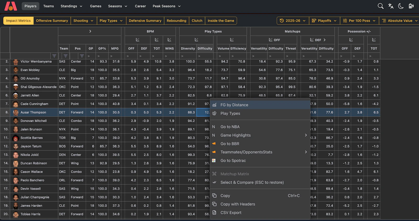Select the Tobias Harris row name
The height and width of the screenshot is (221, 419).
coord(30,214)
